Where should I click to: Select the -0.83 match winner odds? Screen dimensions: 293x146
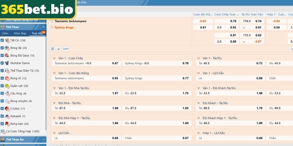pyautogui.click(x=203, y=21)
